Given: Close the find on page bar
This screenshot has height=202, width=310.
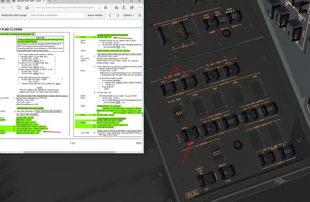Looking at the screenshot, I should pos(140,15).
